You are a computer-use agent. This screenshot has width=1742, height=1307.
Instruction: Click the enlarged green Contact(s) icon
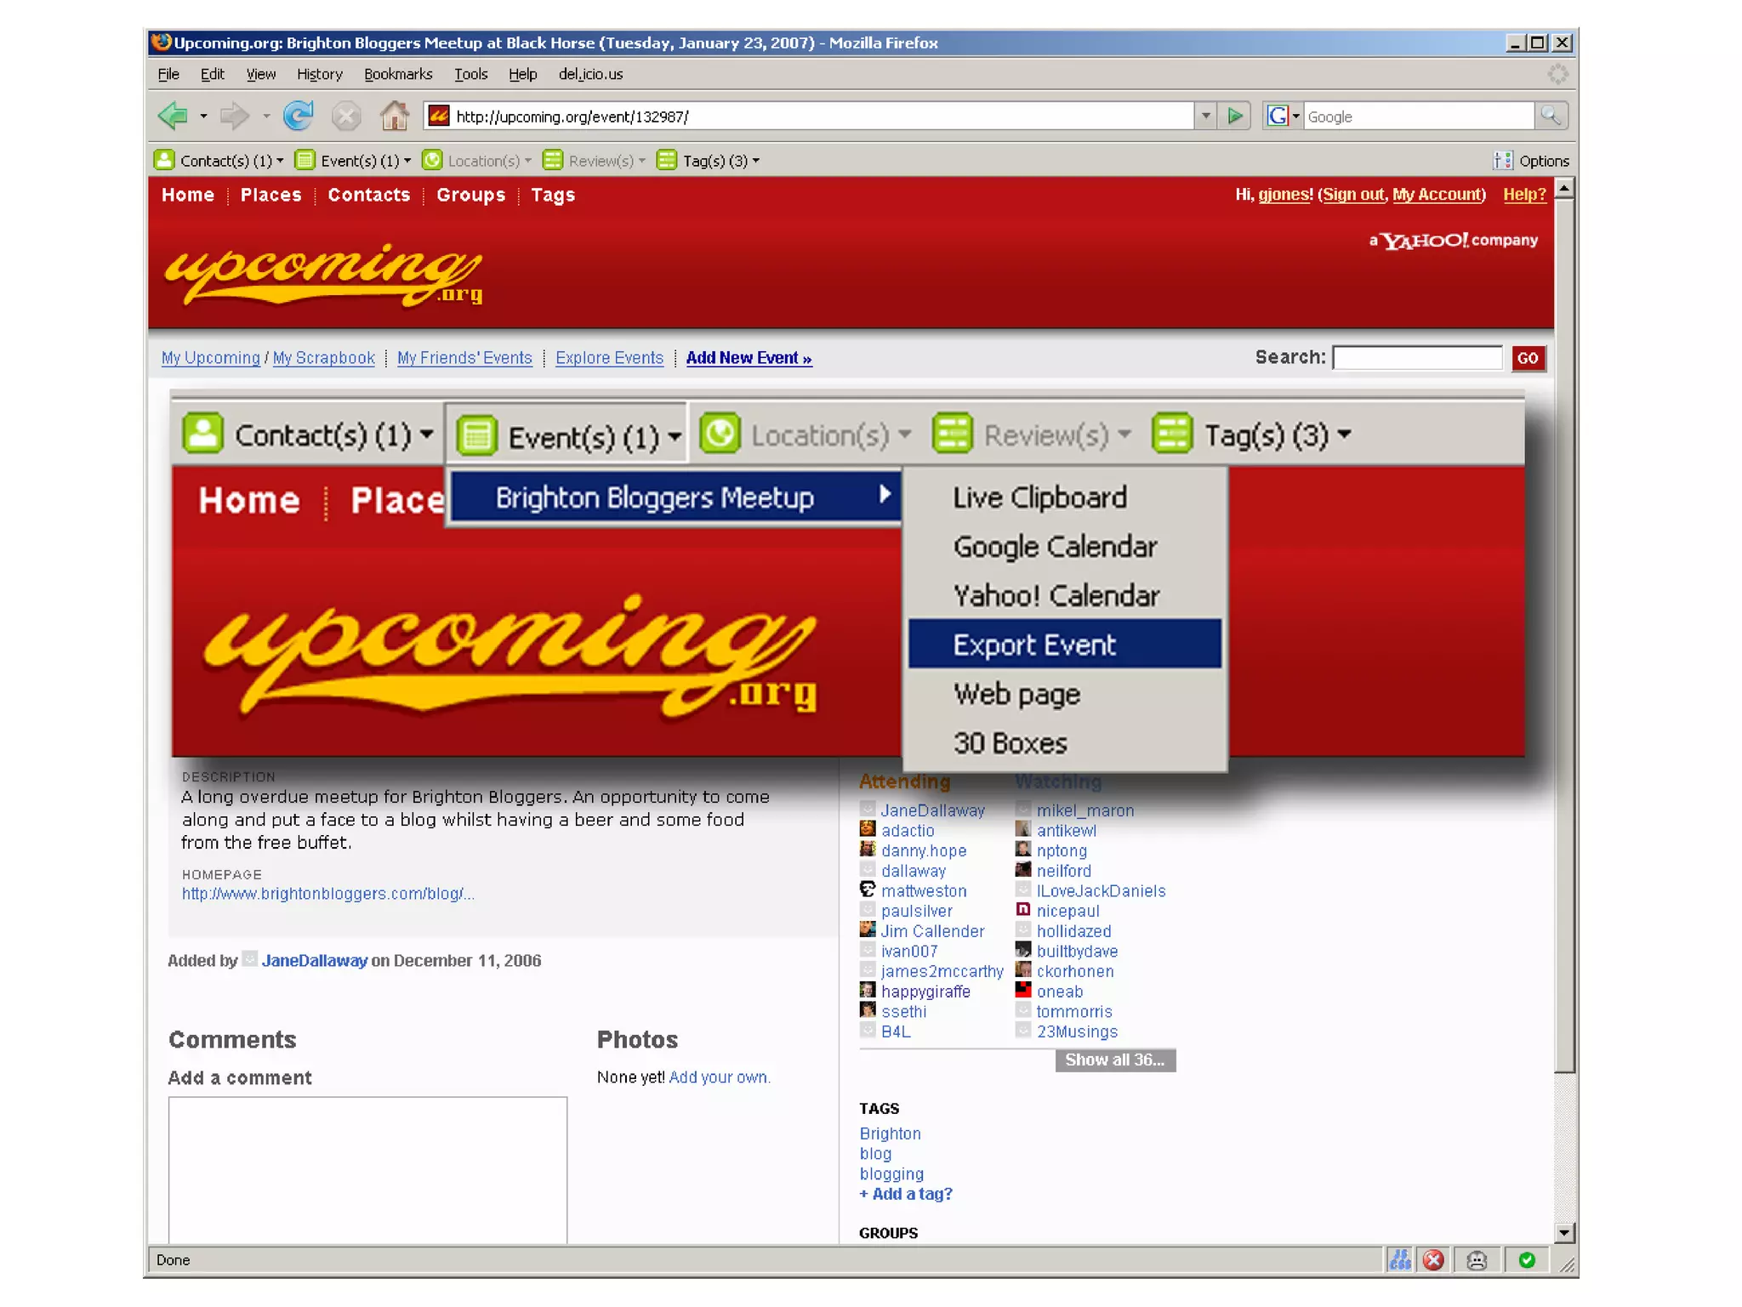click(202, 434)
